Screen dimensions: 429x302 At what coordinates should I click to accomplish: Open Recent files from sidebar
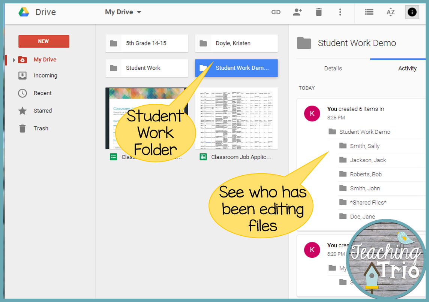[41, 93]
